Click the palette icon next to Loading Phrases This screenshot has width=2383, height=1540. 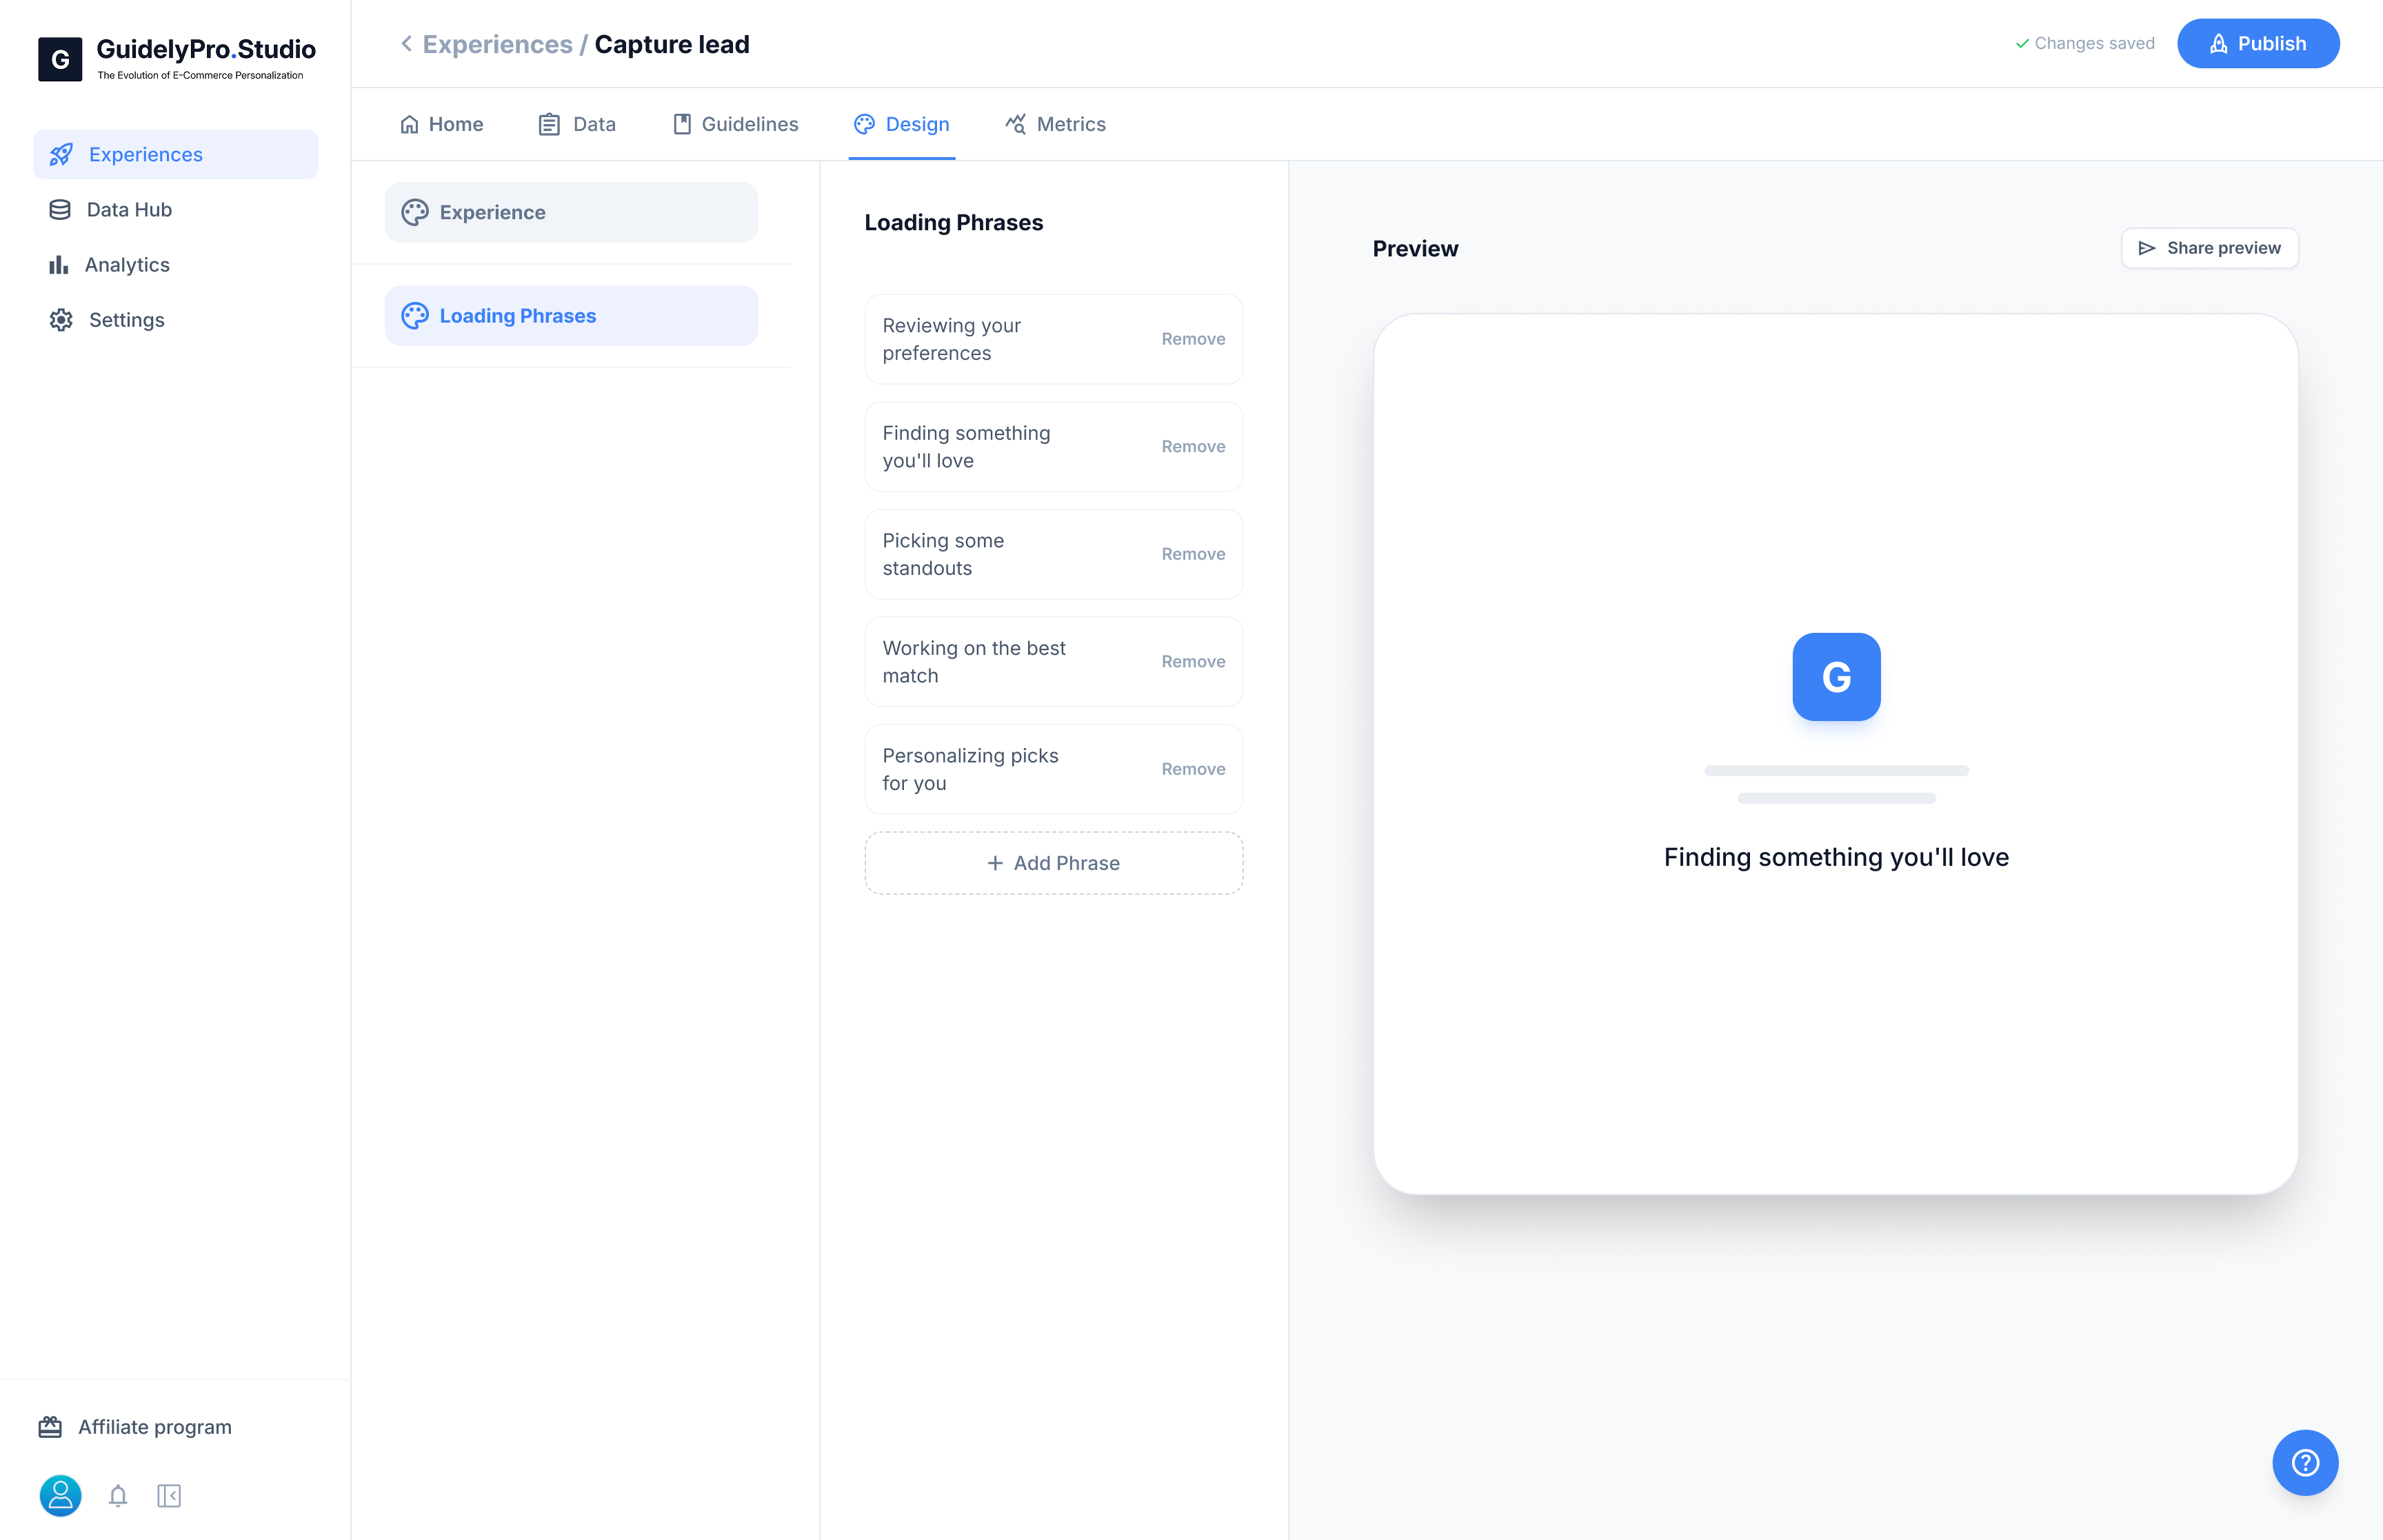(x=415, y=315)
